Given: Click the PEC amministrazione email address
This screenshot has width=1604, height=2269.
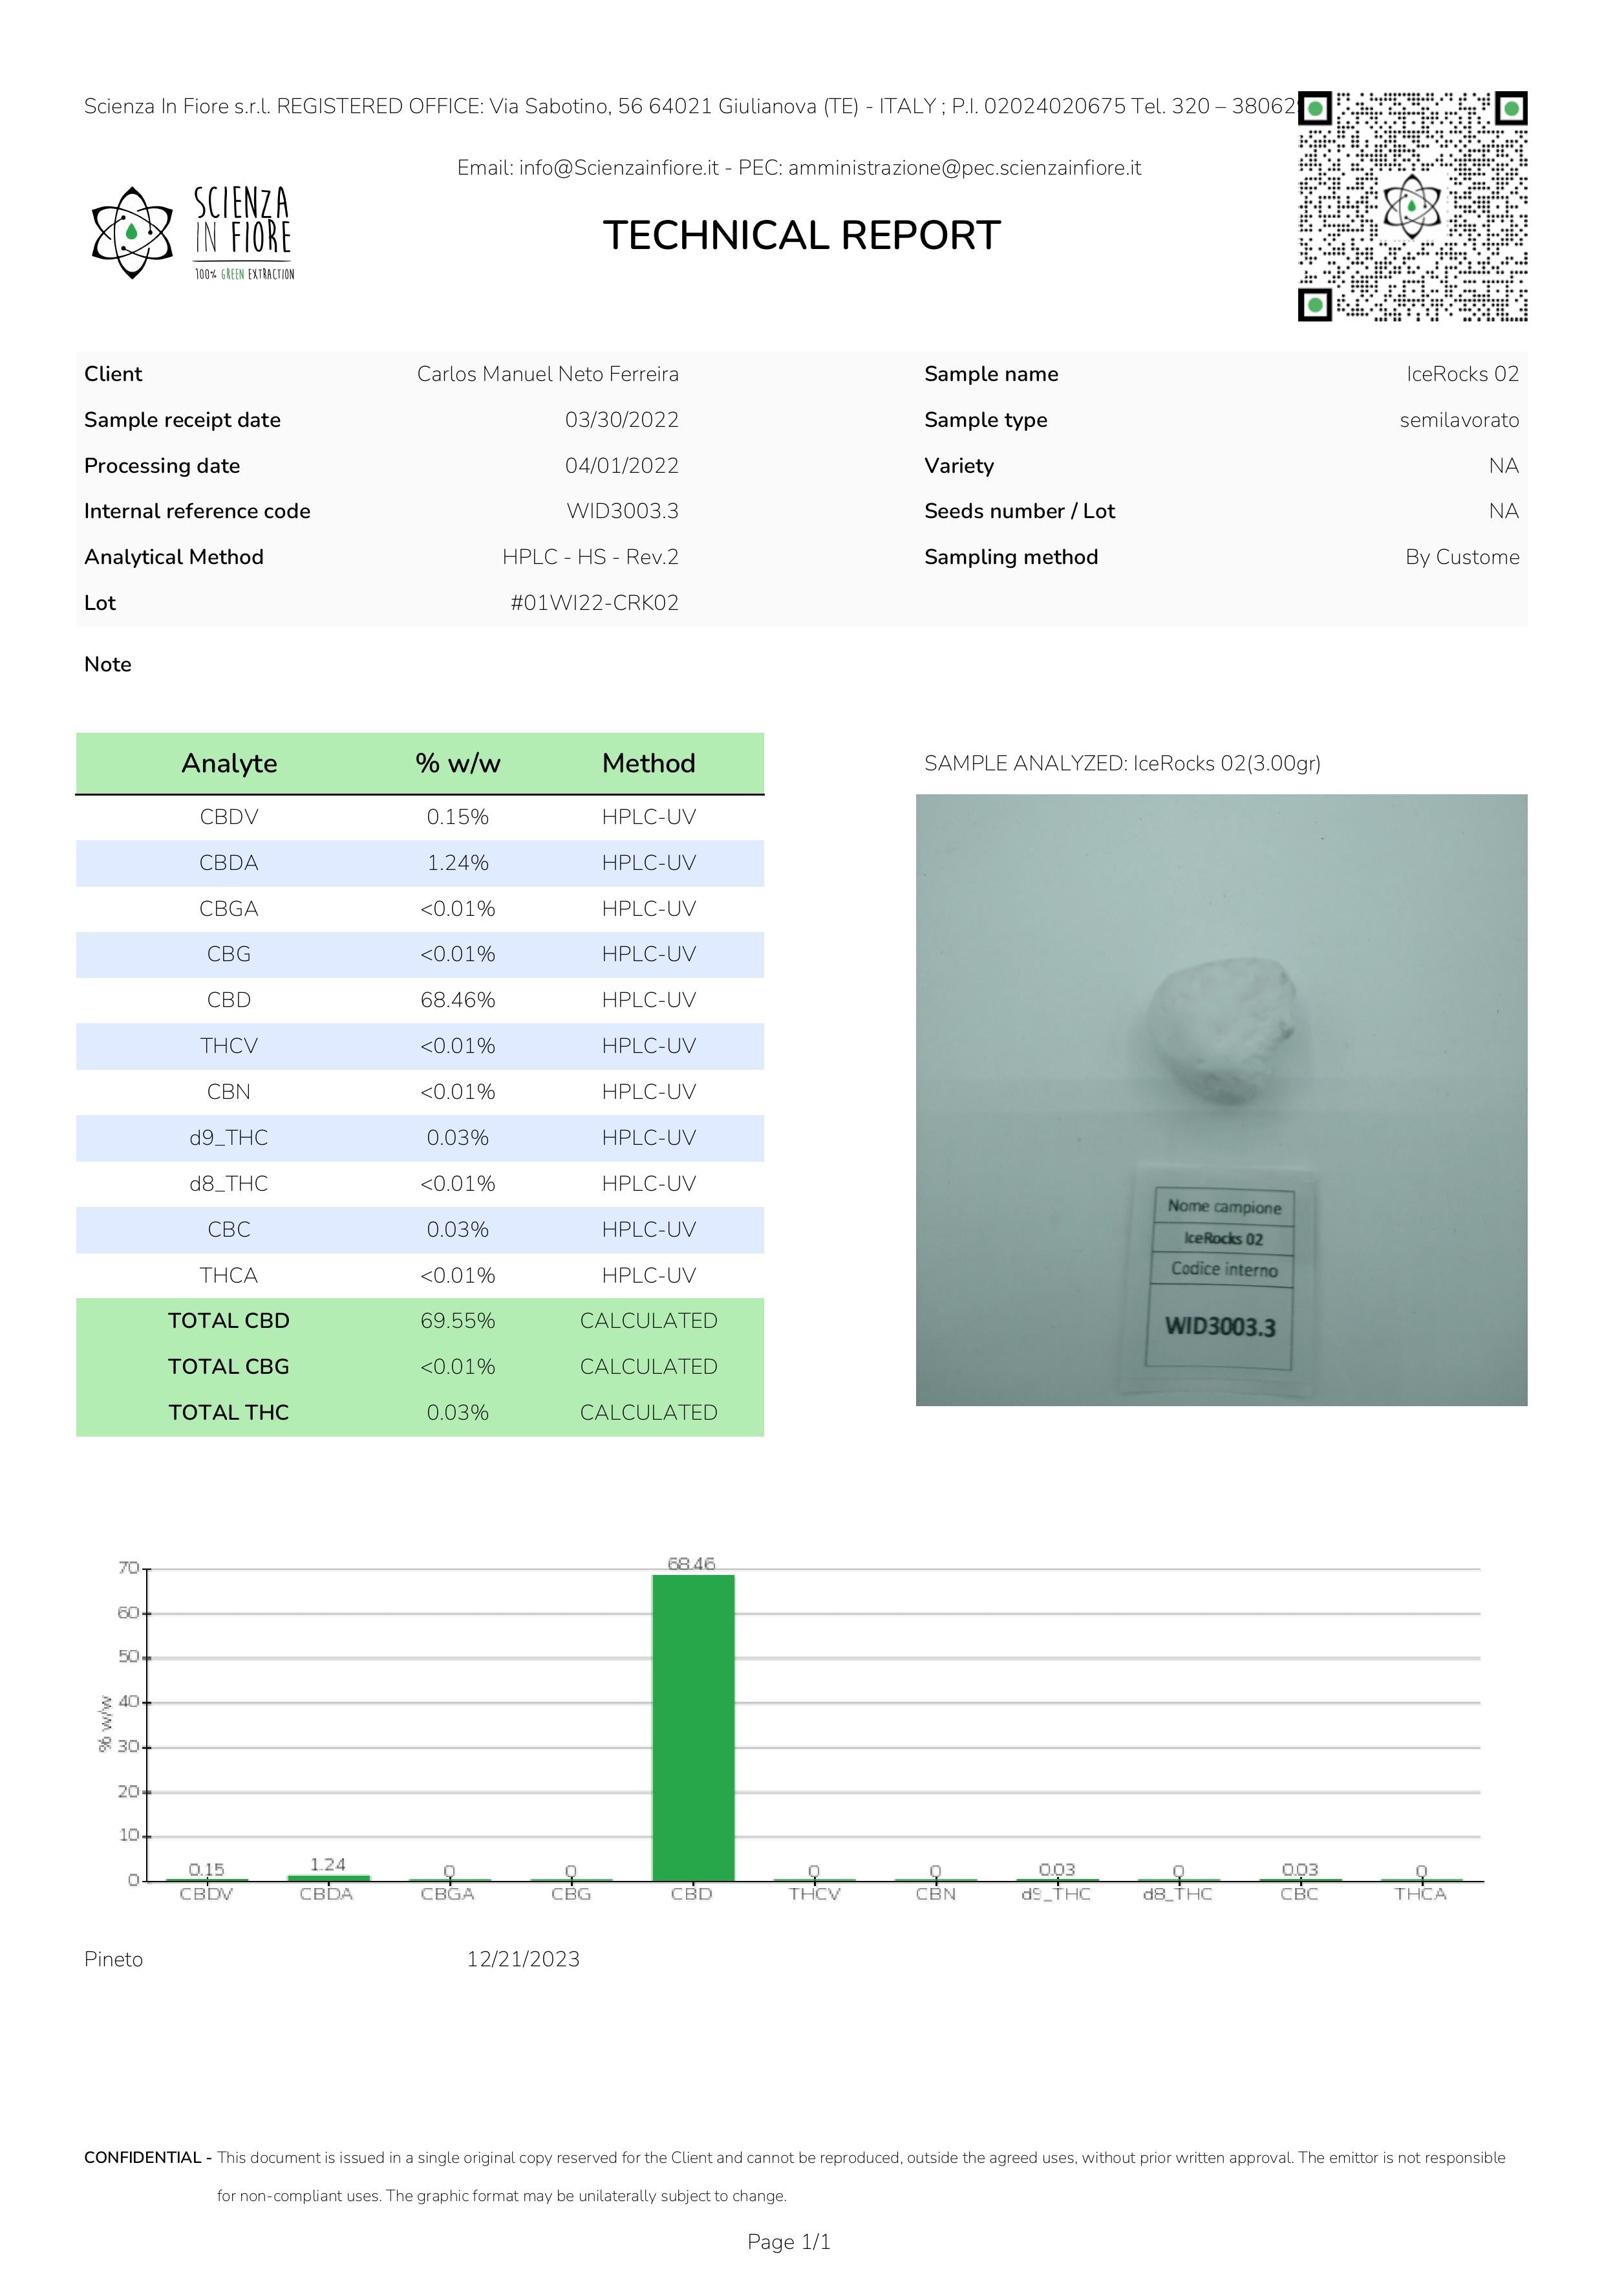Looking at the screenshot, I should pos(964,168).
